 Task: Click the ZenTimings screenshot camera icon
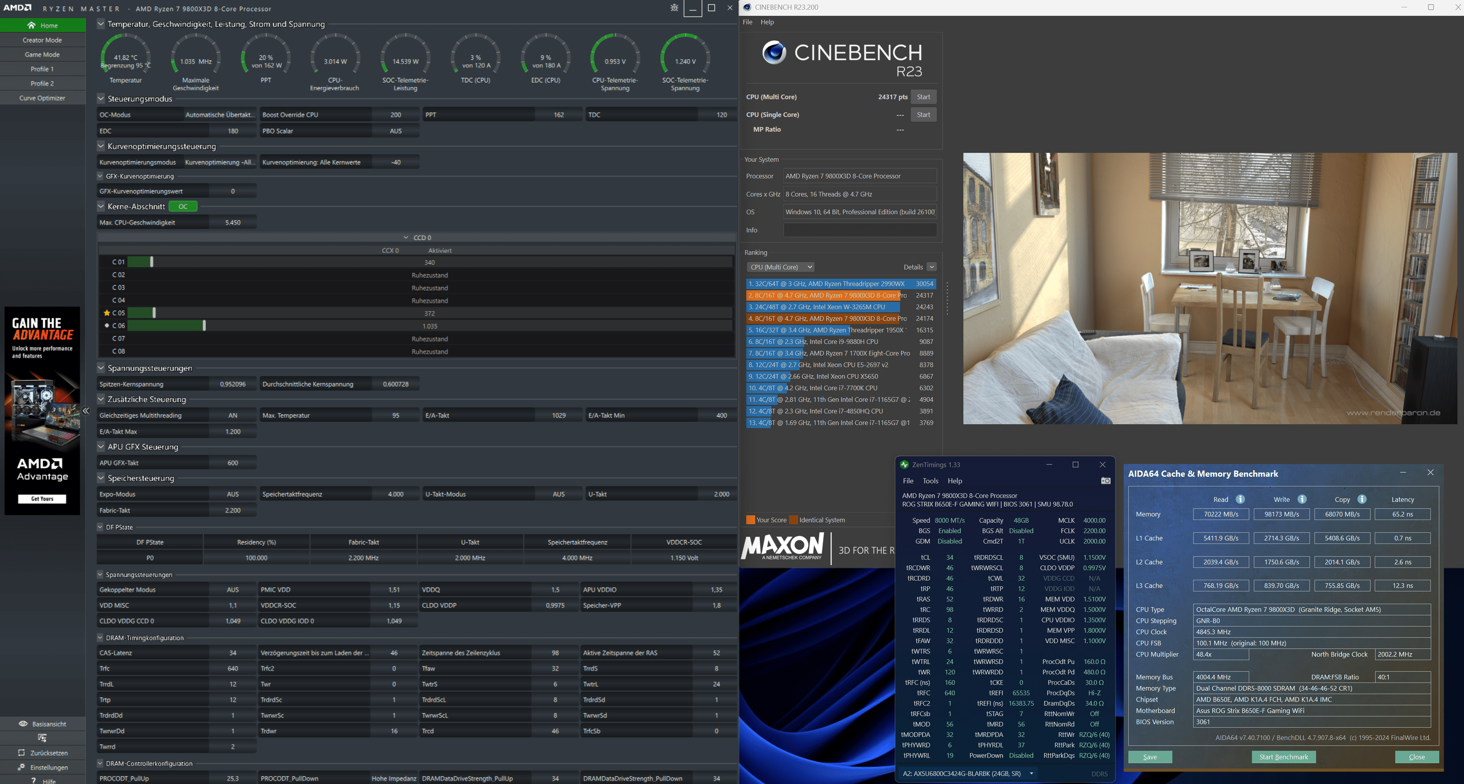1106,481
